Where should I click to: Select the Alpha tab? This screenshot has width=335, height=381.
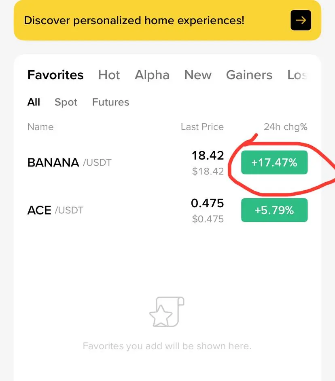tap(152, 75)
